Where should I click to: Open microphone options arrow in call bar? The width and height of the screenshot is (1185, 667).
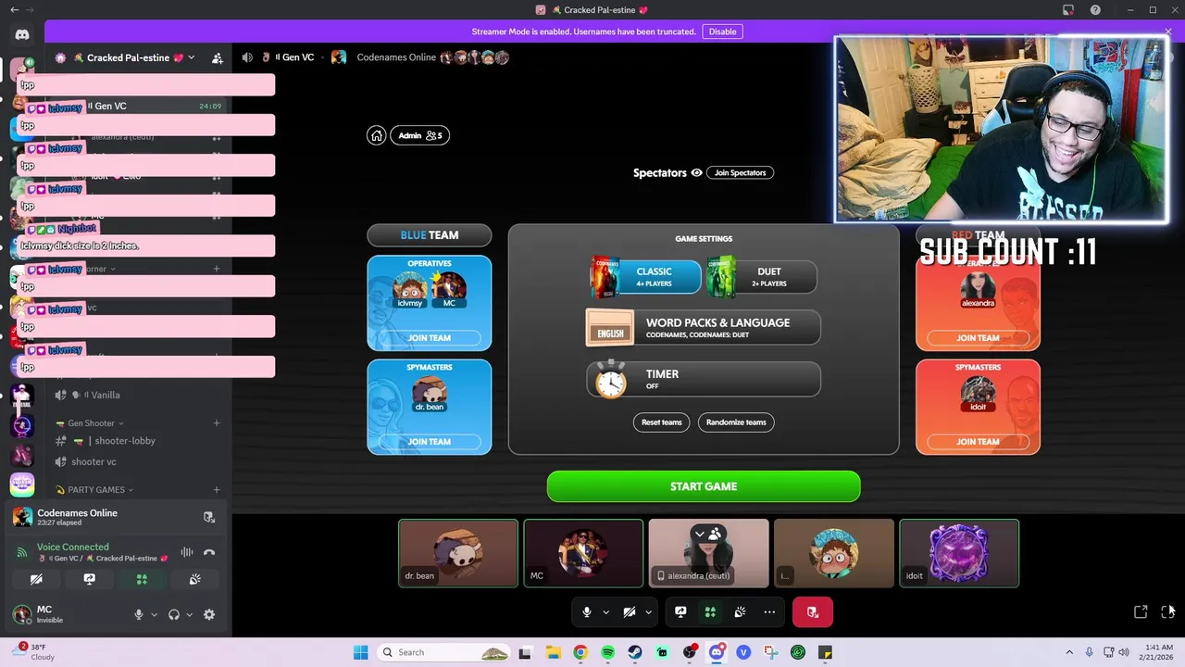click(605, 612)
